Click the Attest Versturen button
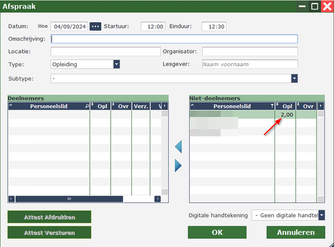 pos(50,233)
